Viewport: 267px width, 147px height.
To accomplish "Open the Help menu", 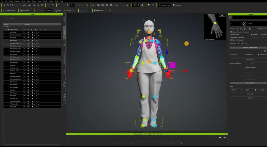I will point(61,1).
